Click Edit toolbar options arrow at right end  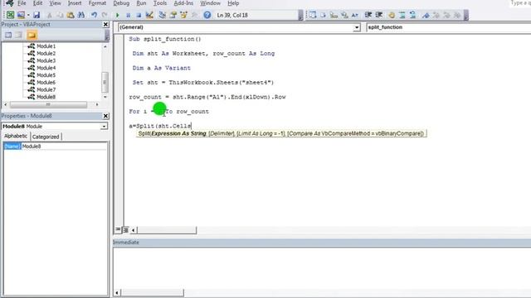pos(466,15)
